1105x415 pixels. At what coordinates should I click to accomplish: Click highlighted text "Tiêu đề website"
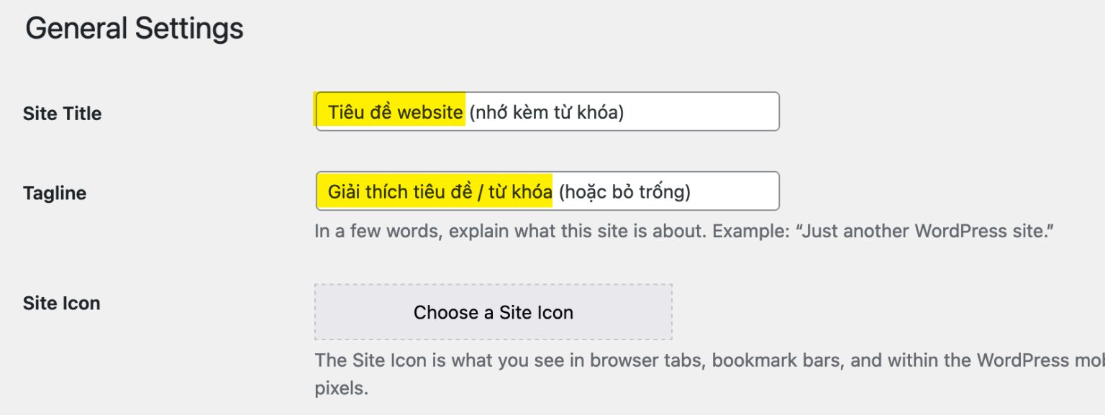click(x=395, y=112)
